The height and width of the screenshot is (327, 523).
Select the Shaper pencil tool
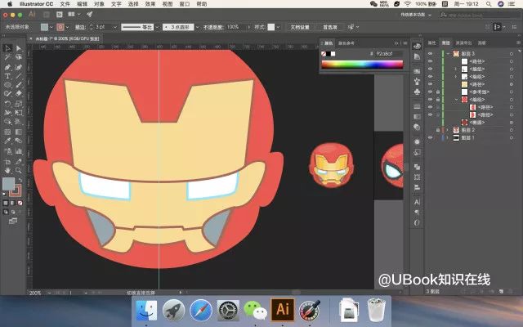click(7, 94)
